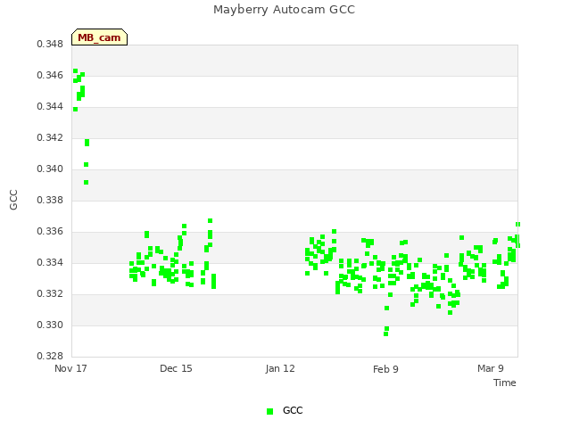Click the 0.334 y-axis tick label
This screenshot has height=428, width=571.
pos(50,263)
